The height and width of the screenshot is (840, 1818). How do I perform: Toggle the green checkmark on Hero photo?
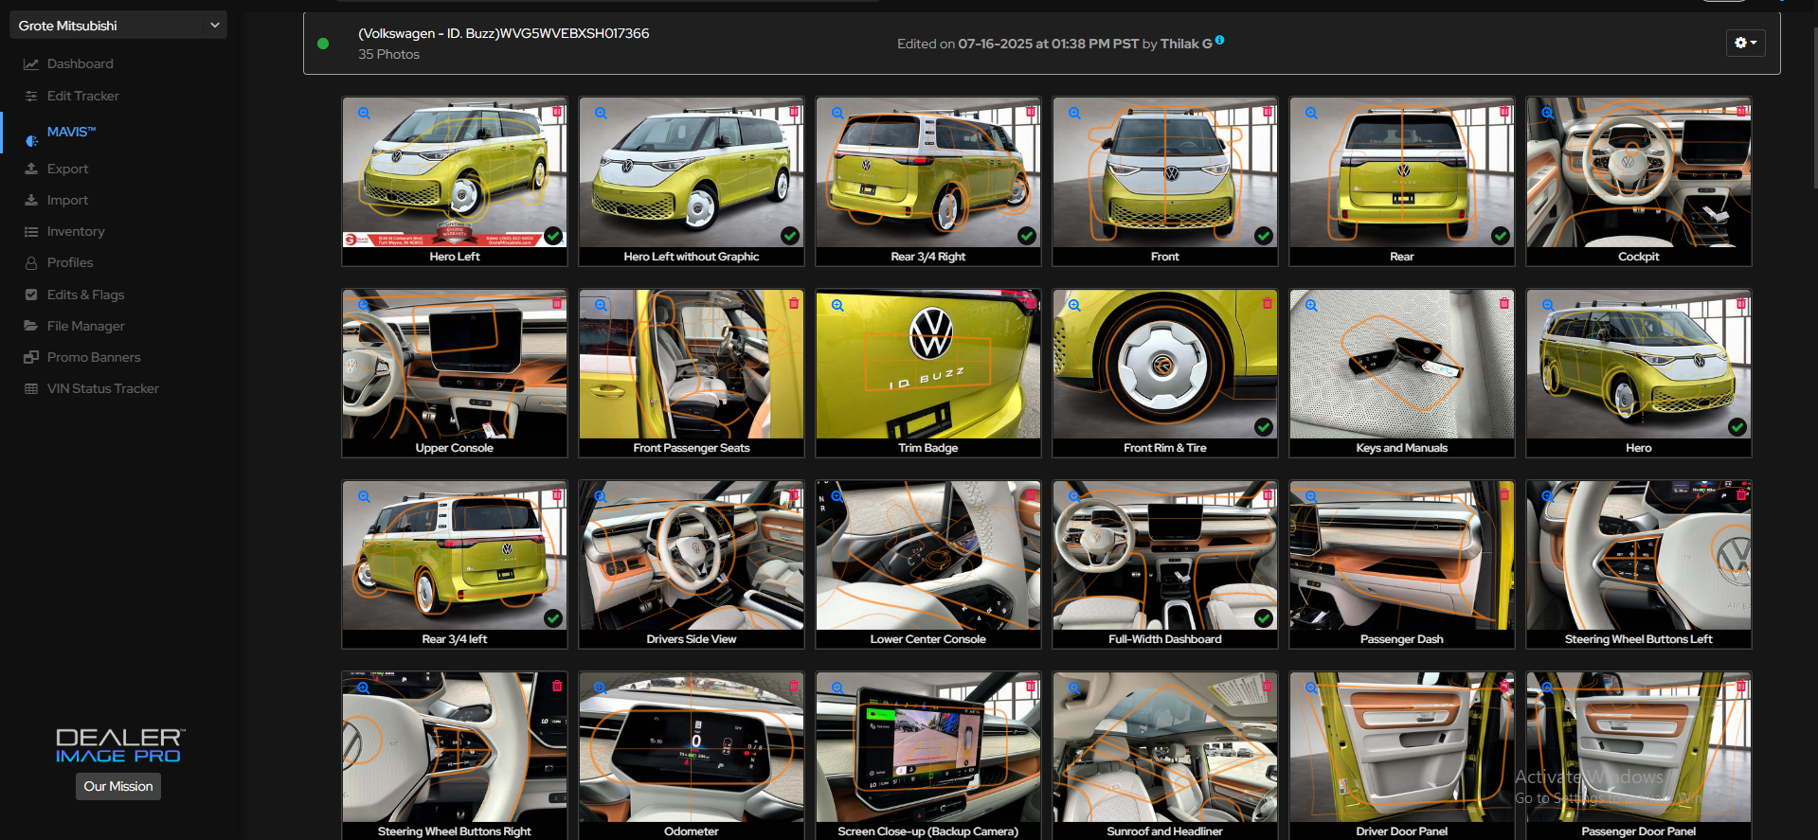click(x=1737, y=427)
